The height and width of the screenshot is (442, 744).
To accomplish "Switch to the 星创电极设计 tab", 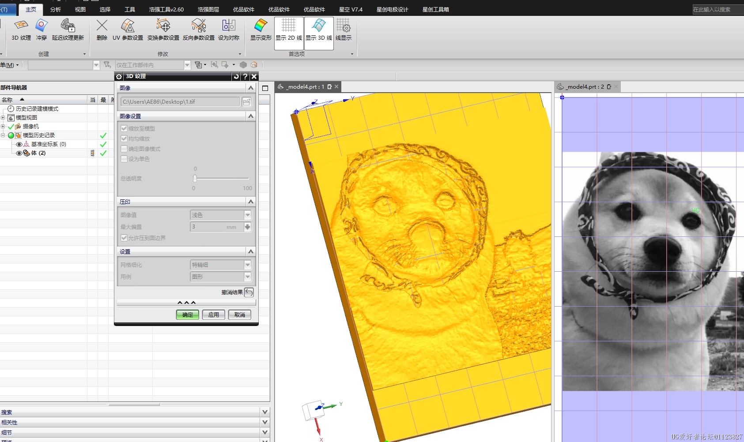I will point(393,9).
